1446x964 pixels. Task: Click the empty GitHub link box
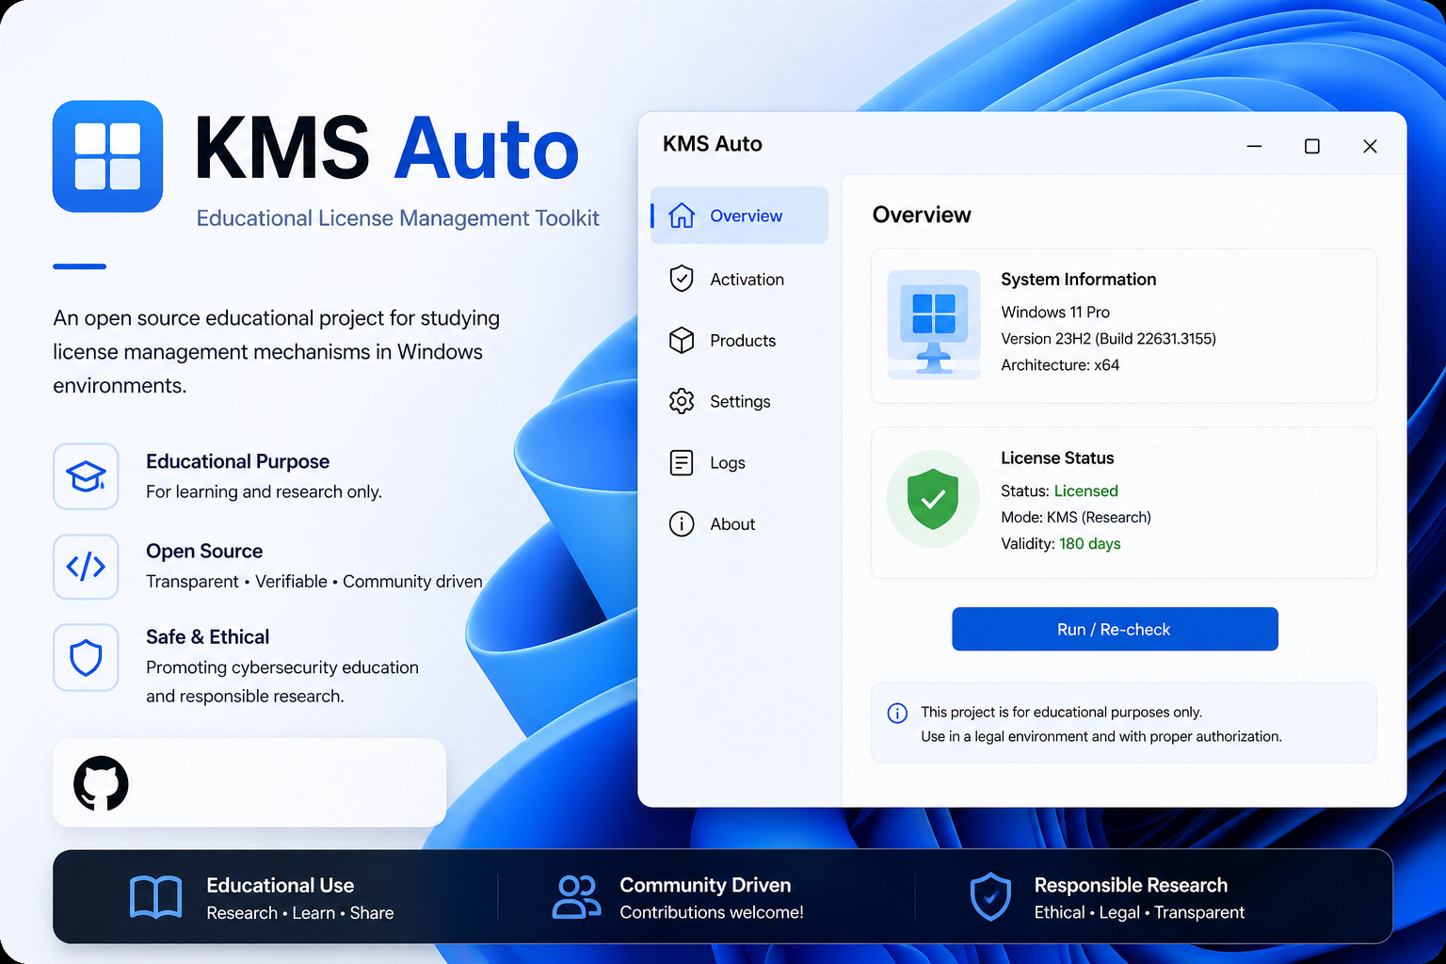pos(249,782)
